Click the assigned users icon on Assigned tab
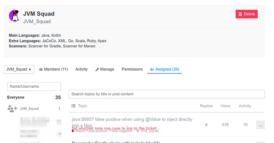This screenshot has height=143, width=274. (152, 70)
